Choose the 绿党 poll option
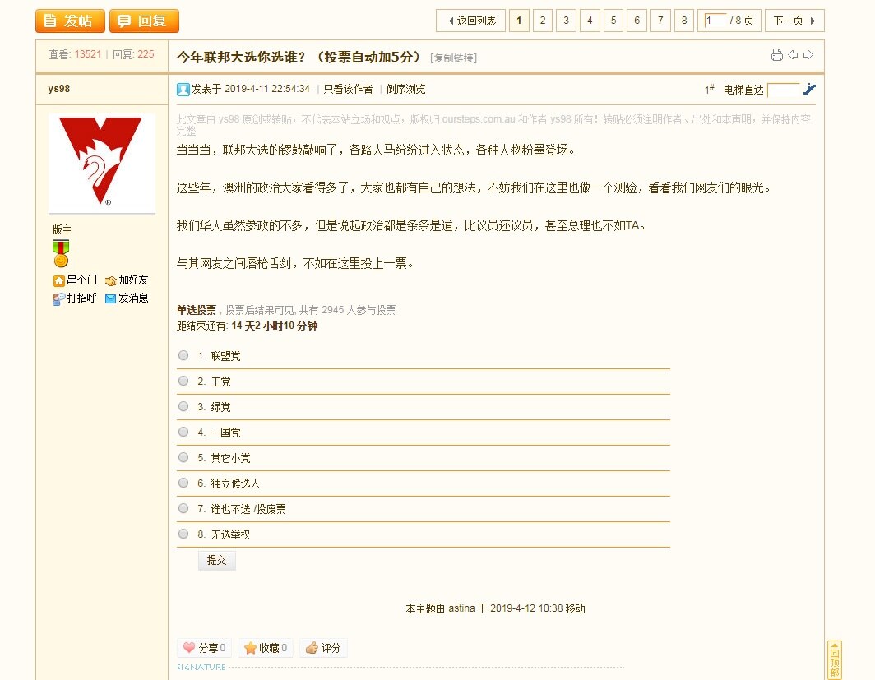Screen dimensions: 875x680 point(183,406)
